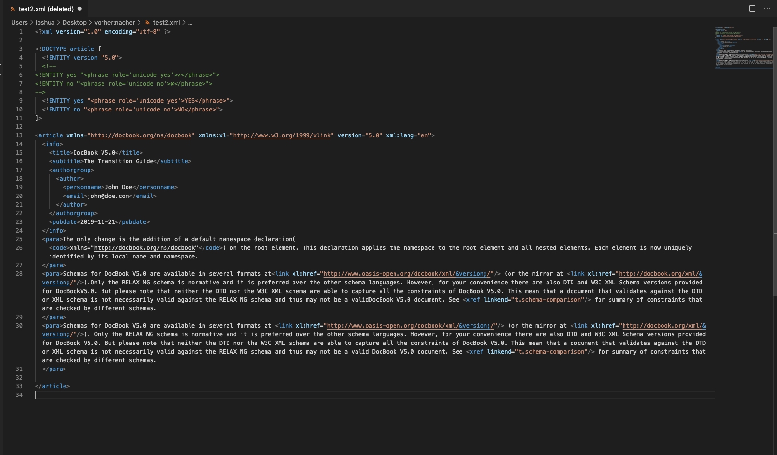Viewport: 777px width, 455px height.
Task: Click the breadcrumb ellipsis symbol
Action: [190, 23]
